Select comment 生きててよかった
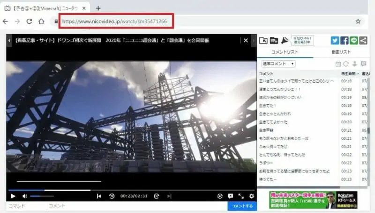Screen dimensions: 375x213 (273, 122)
